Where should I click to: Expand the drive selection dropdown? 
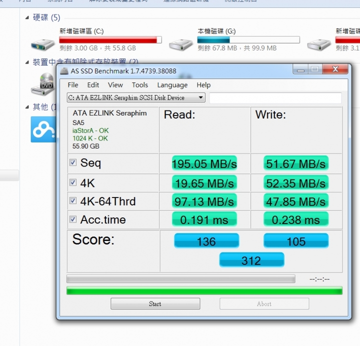click(x=200, y=97)
